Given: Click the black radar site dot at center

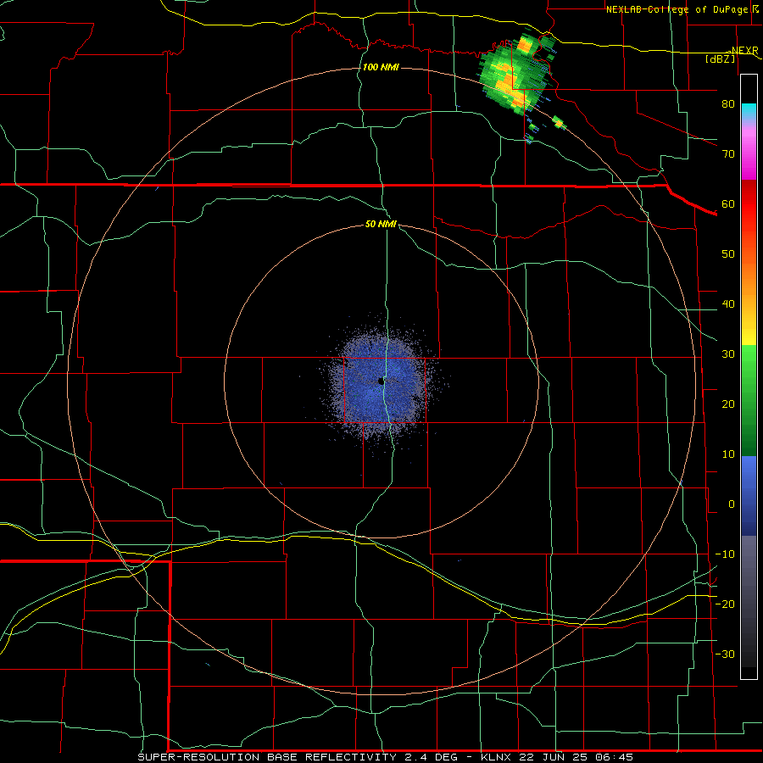Looking at the screenshot, I should pos(381,381).
